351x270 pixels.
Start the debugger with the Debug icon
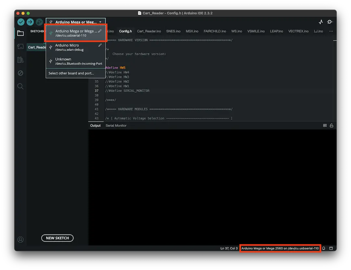pos(39,22)
